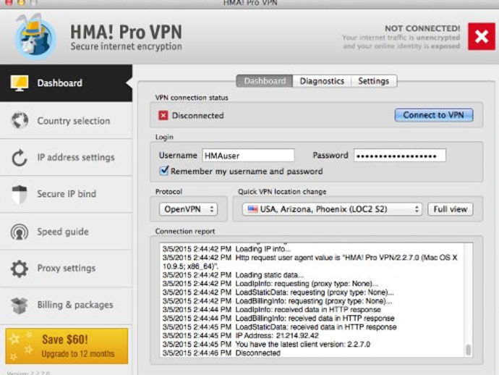Click the last 'Disconnected' log entry
This screenshot has height=375, width=499.
(221, 353)
